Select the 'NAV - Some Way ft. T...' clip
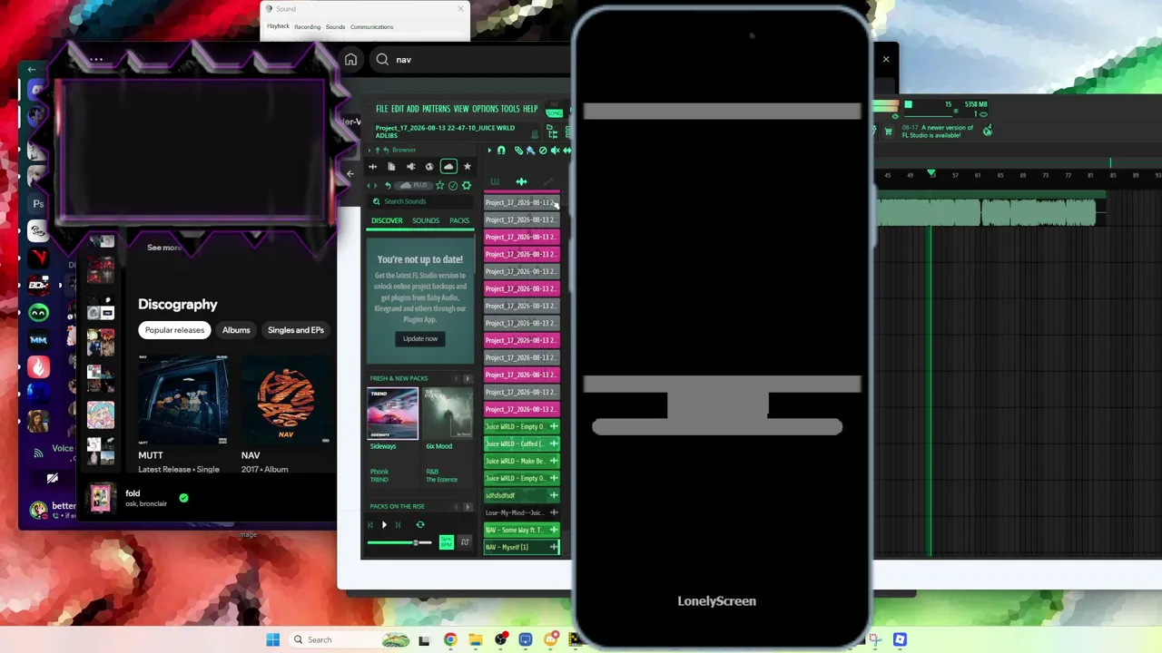Image resolution: width=1162 pixels, height=653 pixels. 522,530
